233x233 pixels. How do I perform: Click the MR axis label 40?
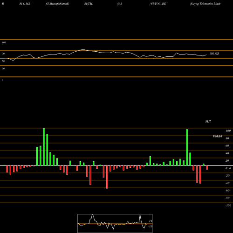[227, 153]
